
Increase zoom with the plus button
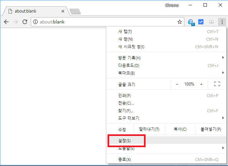201,84
